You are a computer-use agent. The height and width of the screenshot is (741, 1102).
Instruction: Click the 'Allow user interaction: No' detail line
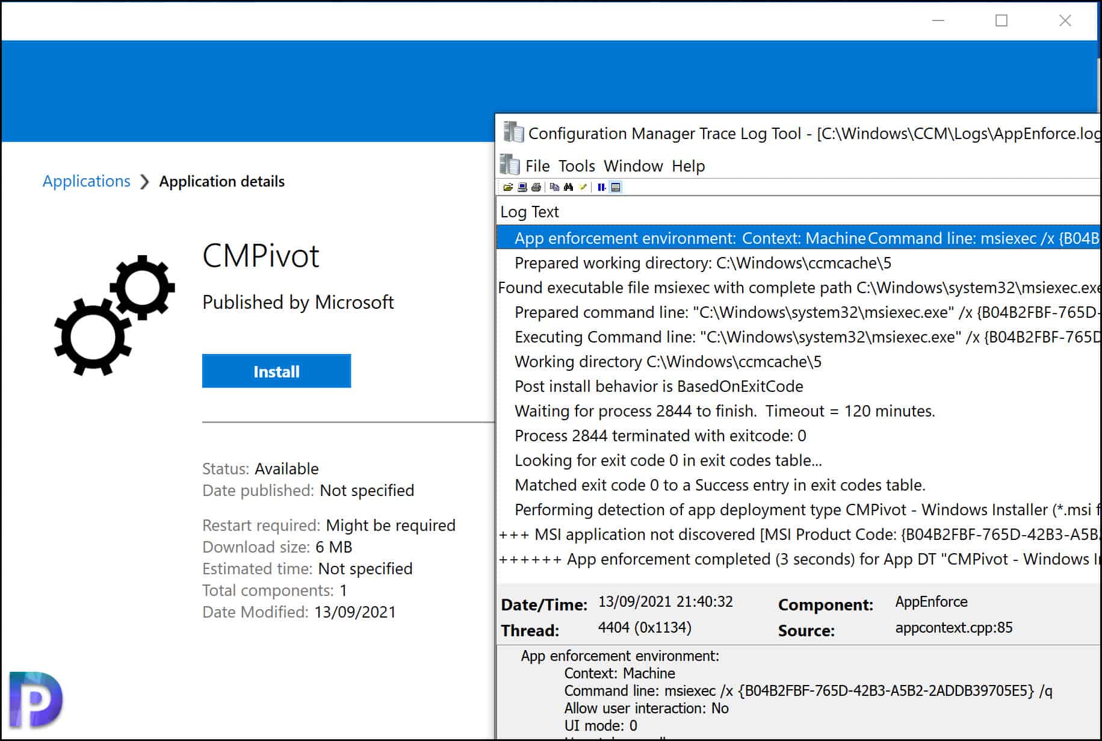[x=646, y=708]
